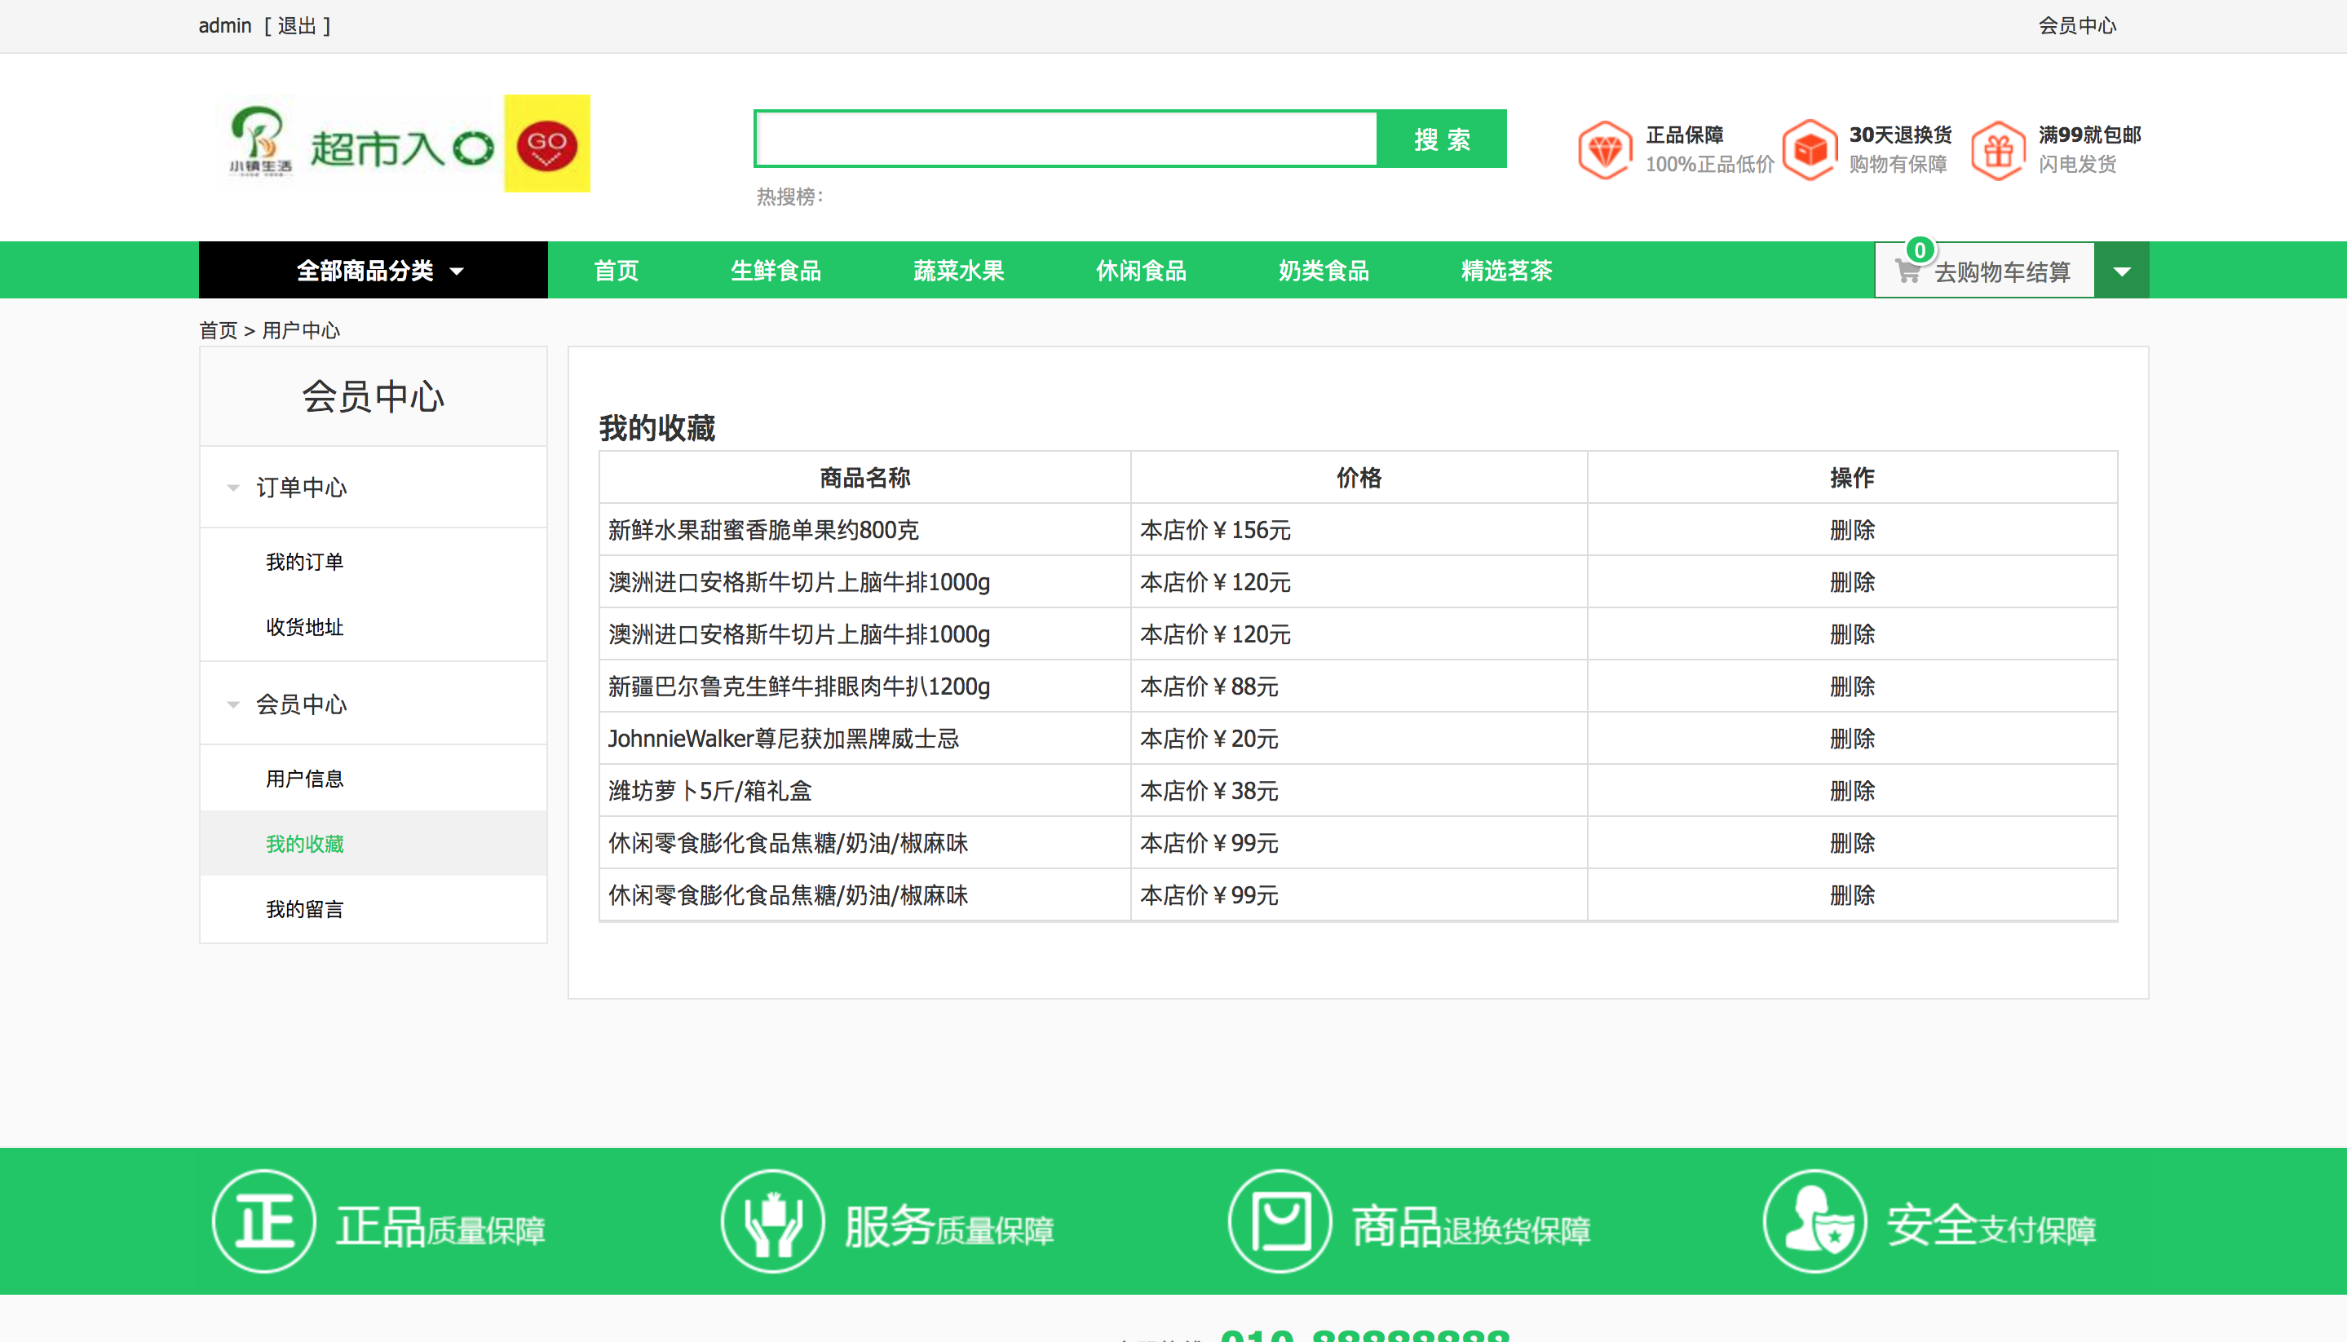Viewport: 2347px width, 1342px height.
Task: Expand the 全部商品分类 category dropdown
Action: (373, 270)
